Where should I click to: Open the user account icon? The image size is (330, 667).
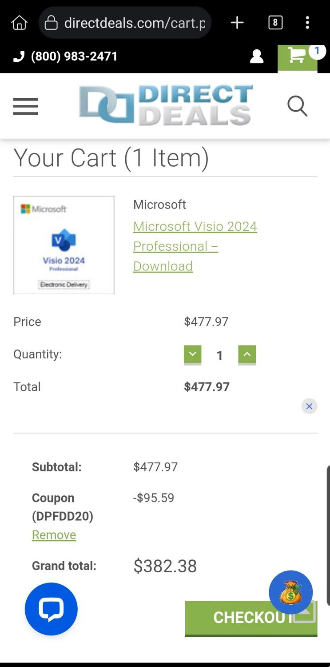click(257, 56)
